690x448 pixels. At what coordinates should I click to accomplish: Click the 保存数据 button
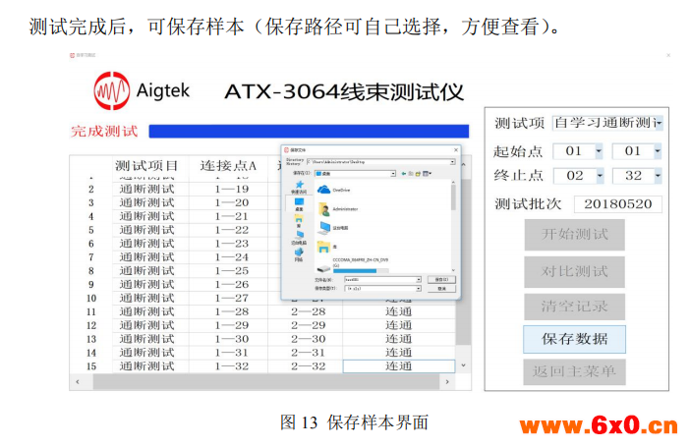point(574,339)
